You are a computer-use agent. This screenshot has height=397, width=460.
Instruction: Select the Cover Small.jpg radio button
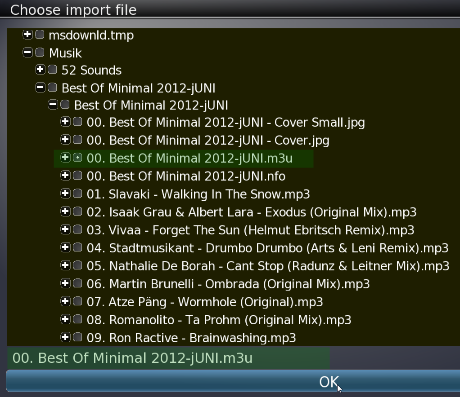[x=77, y=122]
